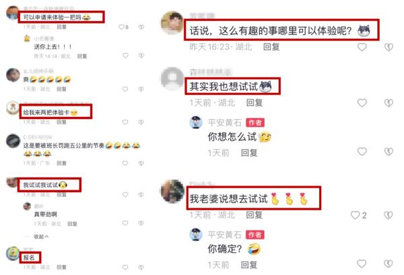Like the comment '给我来两把体验卡'
Screen dimensions: 404x275
(125, 122)
